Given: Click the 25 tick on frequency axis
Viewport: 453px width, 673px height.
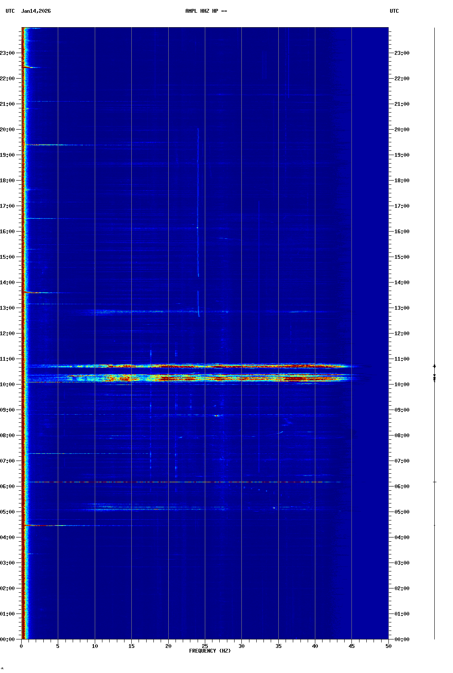Looking at the screenshot, I should click(205, 646).
